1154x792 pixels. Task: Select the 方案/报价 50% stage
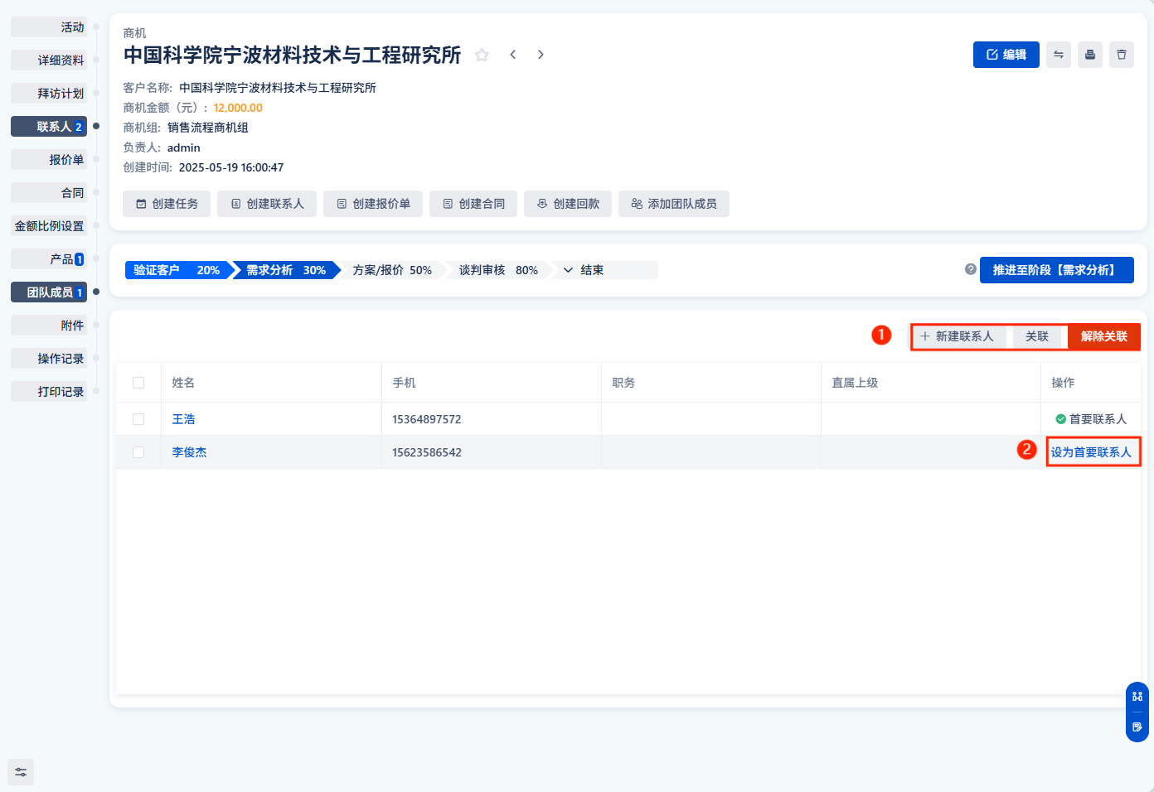pyautogui.click(x=392, y=270)
